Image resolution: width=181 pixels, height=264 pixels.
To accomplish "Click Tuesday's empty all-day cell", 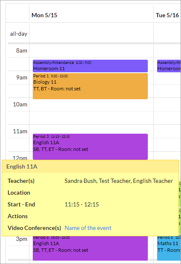I will coord(168,34).
